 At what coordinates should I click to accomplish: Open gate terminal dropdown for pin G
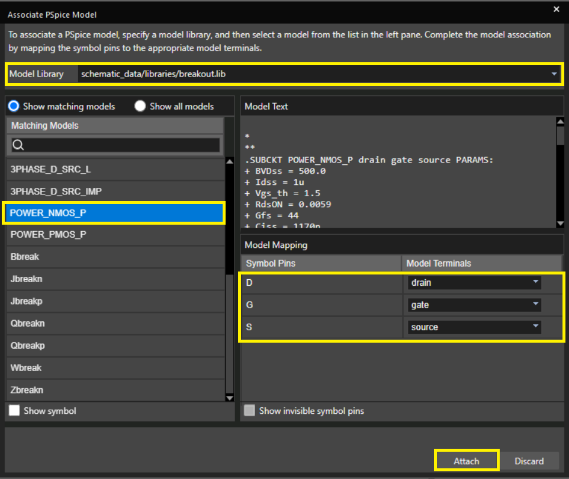tap(474, 305)
